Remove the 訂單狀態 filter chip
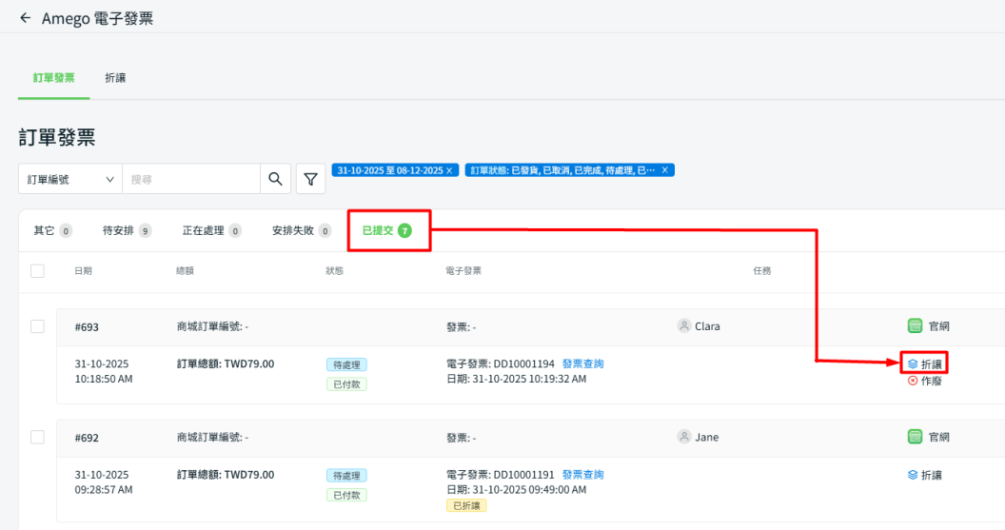The image size is (1005, 530). point(665,170)
